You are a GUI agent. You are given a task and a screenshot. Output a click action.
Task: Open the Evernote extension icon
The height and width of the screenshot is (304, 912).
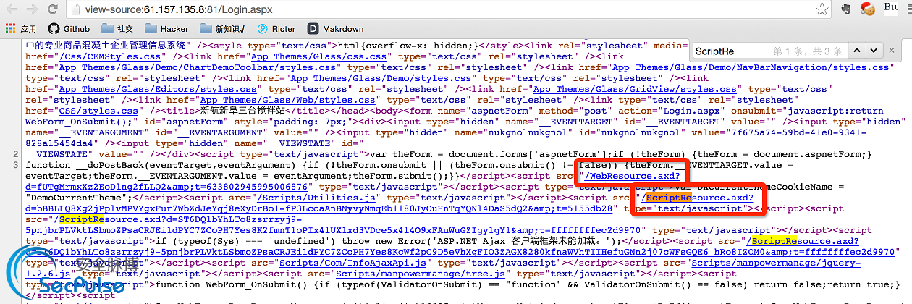coord(846,9)
